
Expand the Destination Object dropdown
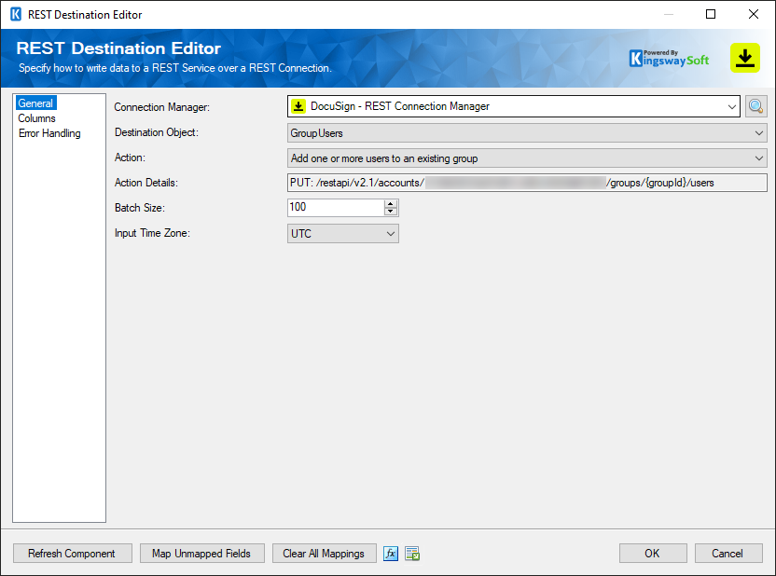pos(527,133)
